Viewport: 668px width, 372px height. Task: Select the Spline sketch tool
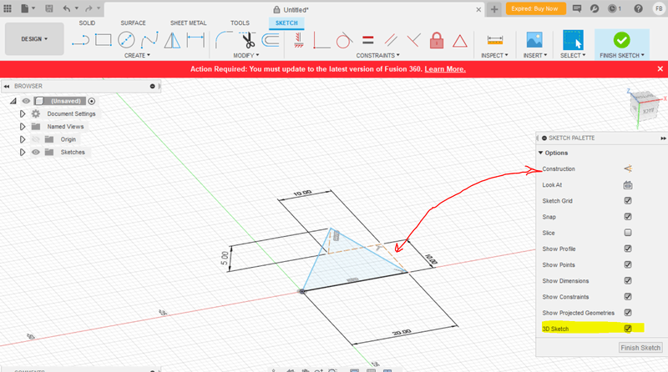[x=149, y=40]
